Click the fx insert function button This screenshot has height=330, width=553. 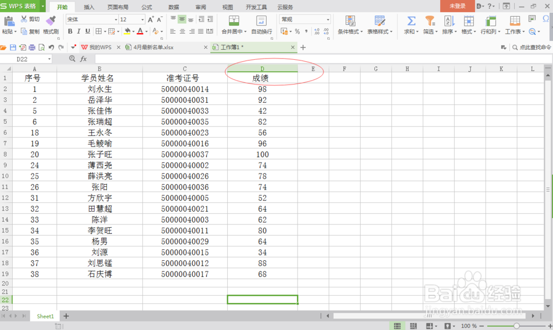tap(84, 59)
